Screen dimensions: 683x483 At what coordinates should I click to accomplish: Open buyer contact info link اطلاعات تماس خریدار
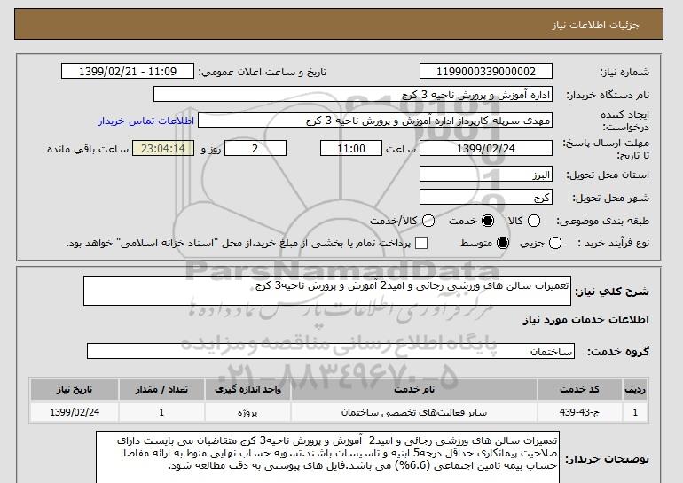146,121
